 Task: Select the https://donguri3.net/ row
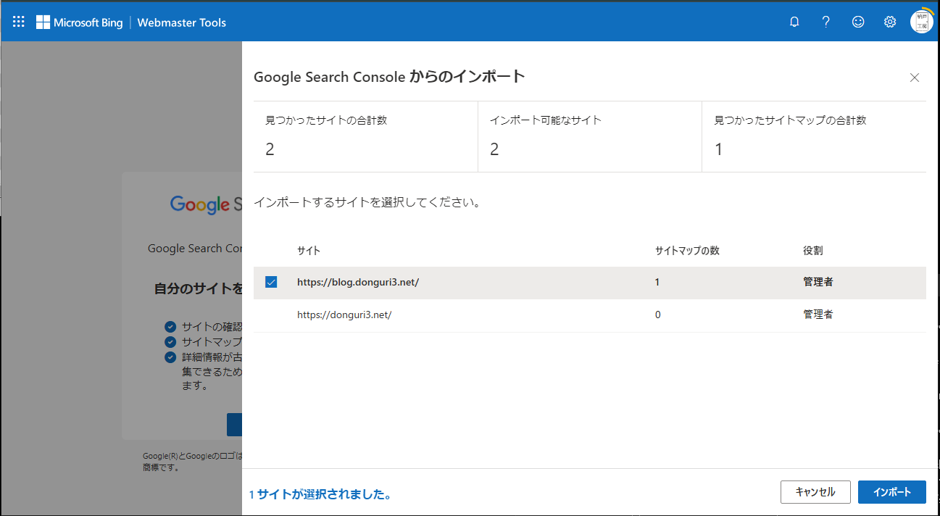[x=590, y=315]
